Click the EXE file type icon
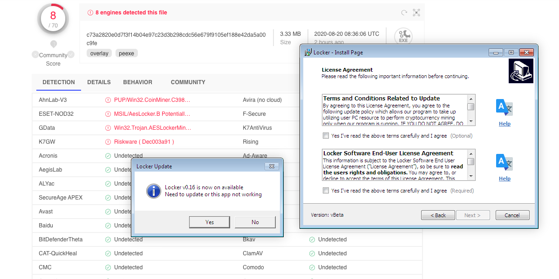Screen dimensions: 559x279 (x=403, y=37)
